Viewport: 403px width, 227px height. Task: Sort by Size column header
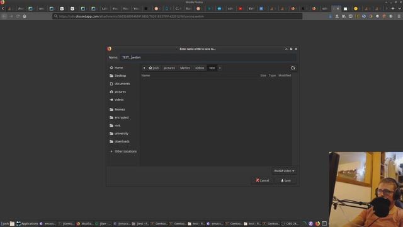click(263, 76)
